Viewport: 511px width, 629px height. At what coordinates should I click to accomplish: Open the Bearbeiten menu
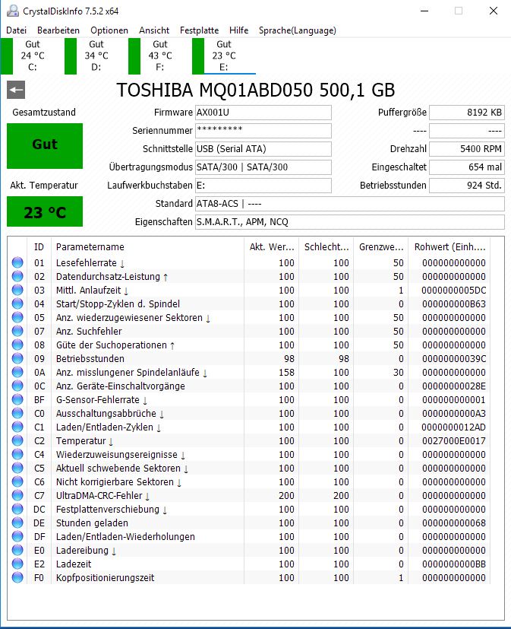pos(58,30)
